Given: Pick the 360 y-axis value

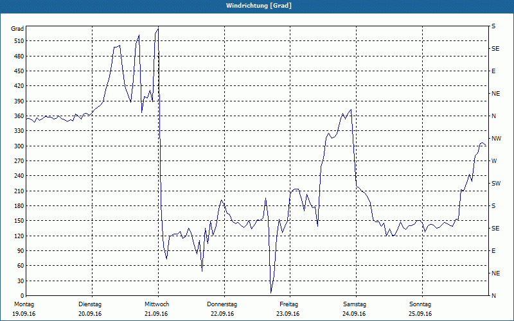Looking at the screenshot, I should 19,116.
